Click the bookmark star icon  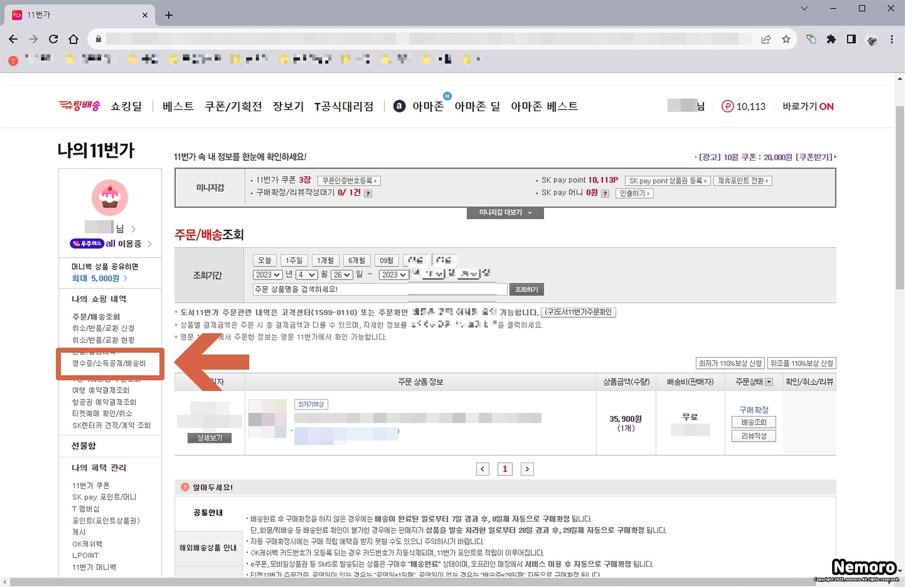[786, 39]
